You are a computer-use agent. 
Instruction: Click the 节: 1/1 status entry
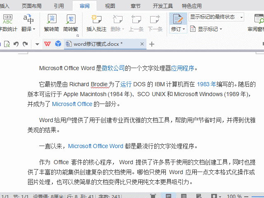21,196
